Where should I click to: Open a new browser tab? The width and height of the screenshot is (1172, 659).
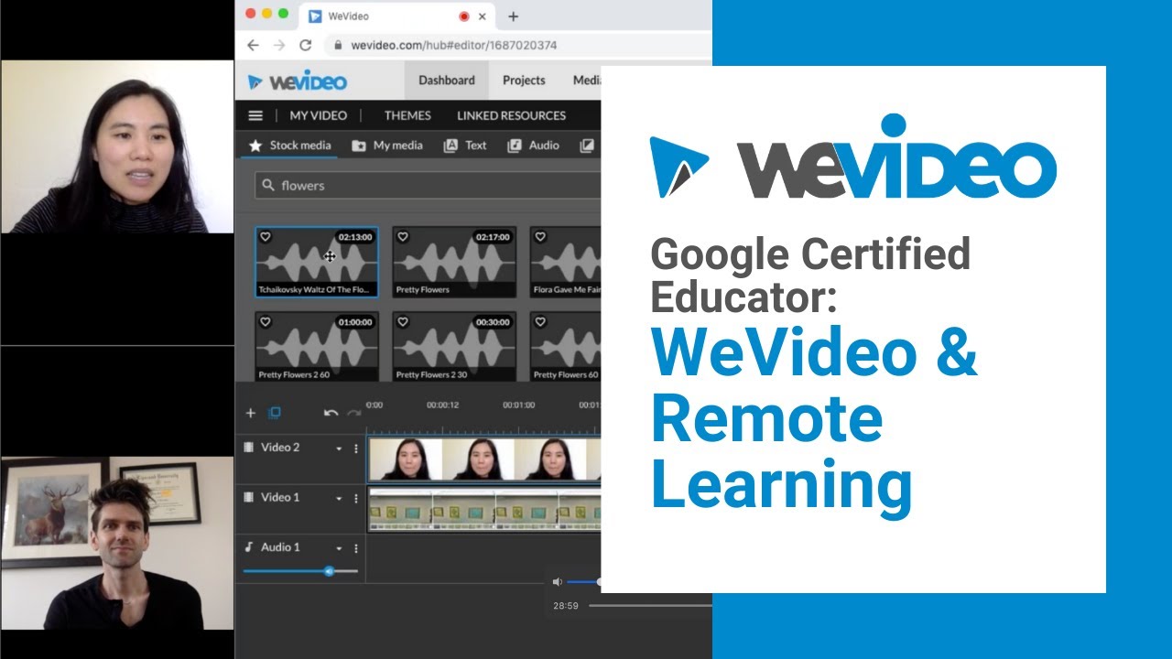(513, 16)
